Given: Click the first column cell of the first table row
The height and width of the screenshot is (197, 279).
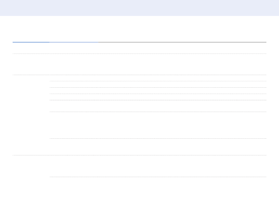Looking at the screenshot, I should 31,64.
